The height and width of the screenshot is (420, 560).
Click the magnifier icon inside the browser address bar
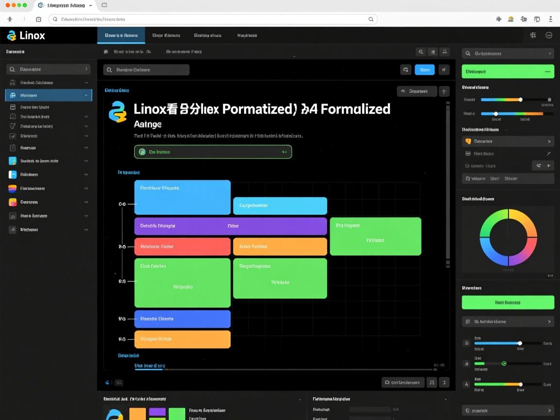tap(371, 19)
